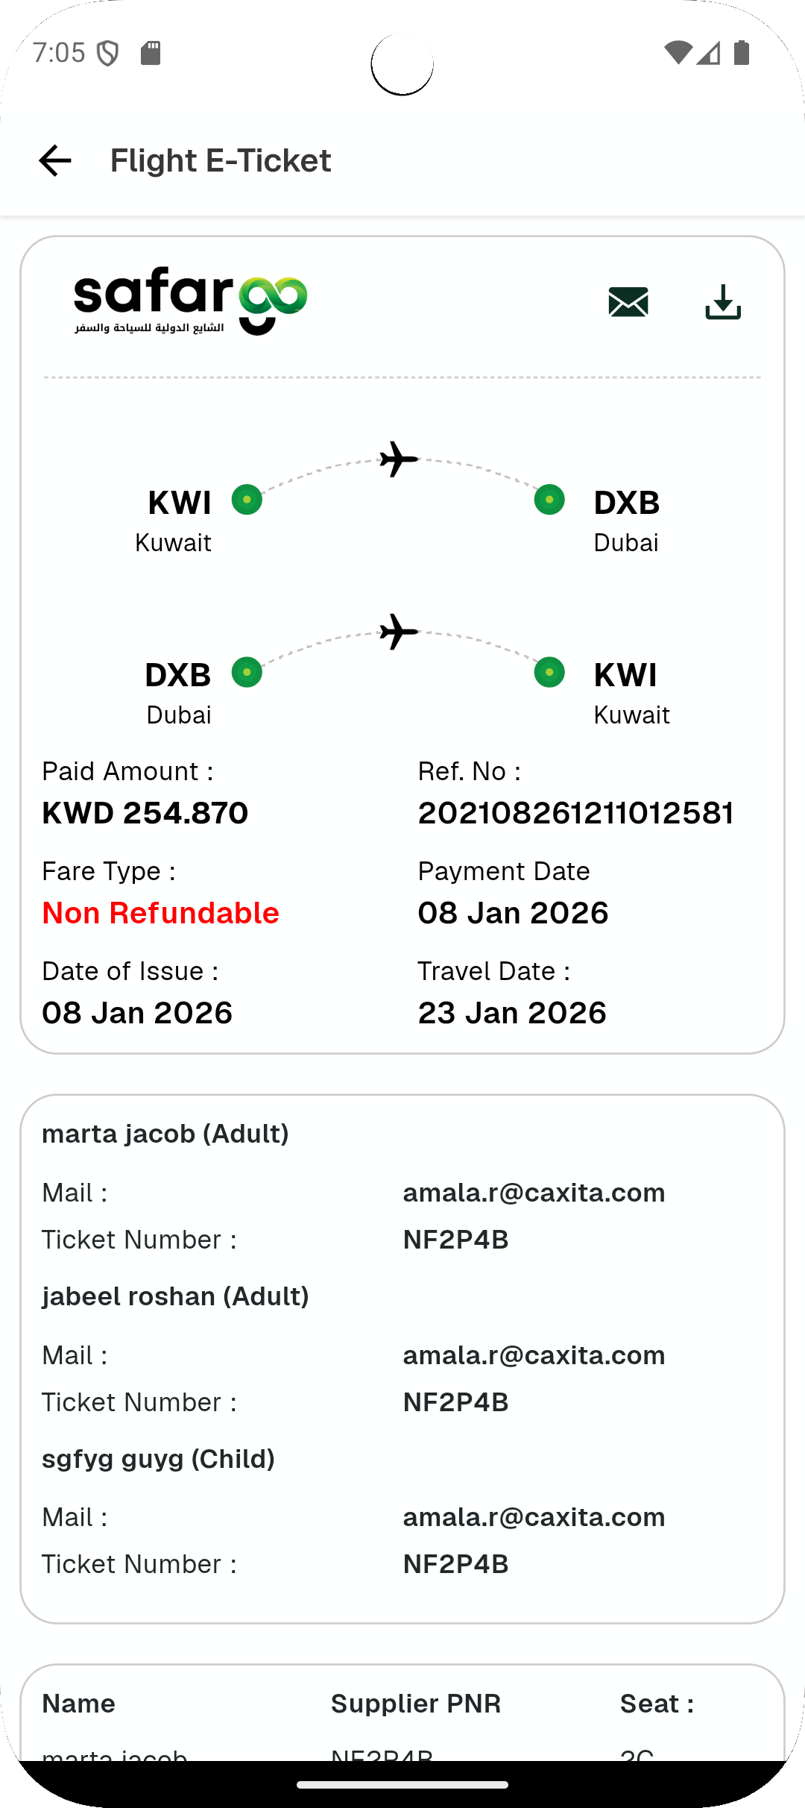The image size is (805, 1808).
Task: Tap green dot next to DXB arrival
Action: coord(549,500)
